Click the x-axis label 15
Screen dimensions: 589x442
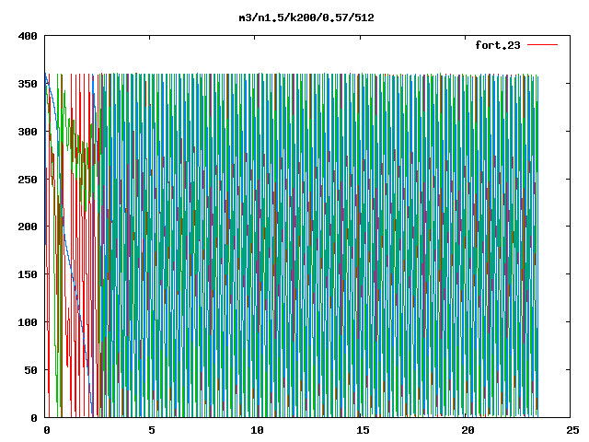click(363, 430)
